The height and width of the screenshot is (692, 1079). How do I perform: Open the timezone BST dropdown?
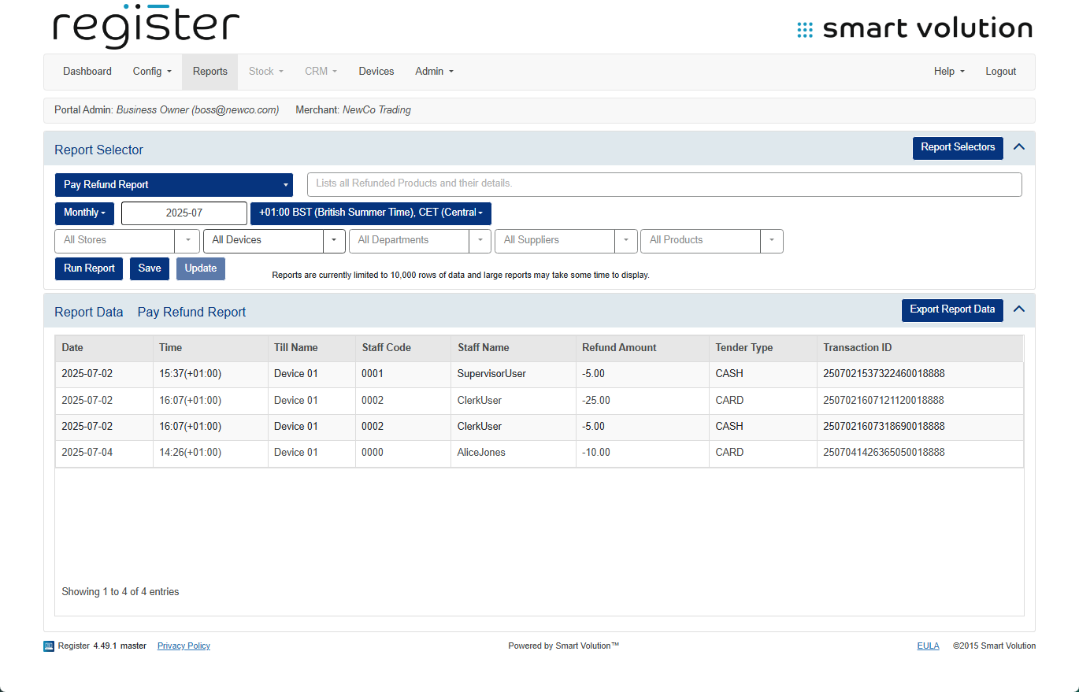(371, 213)
